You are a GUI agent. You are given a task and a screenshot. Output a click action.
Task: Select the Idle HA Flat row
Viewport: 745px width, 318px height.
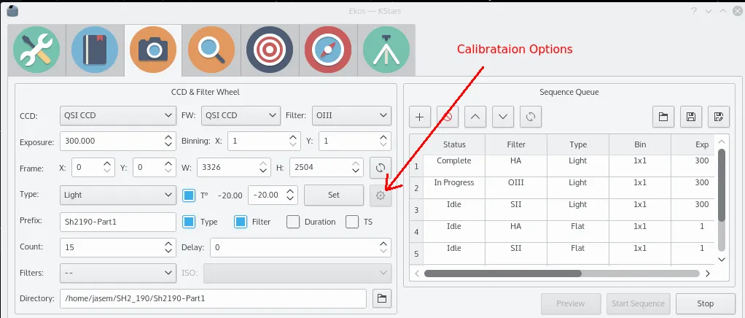(x=562, y=231)
